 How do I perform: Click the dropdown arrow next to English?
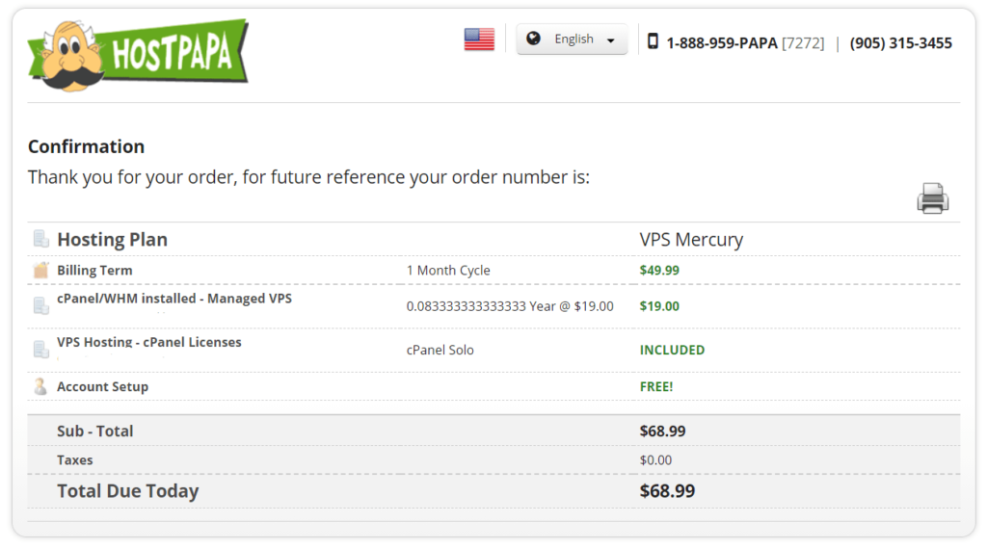(x=610, y=40)
